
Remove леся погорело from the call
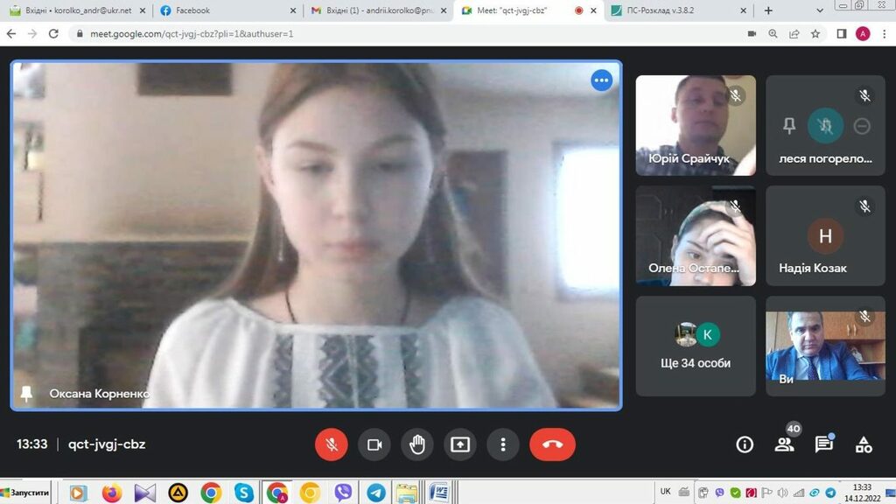(x=862, y=126)
